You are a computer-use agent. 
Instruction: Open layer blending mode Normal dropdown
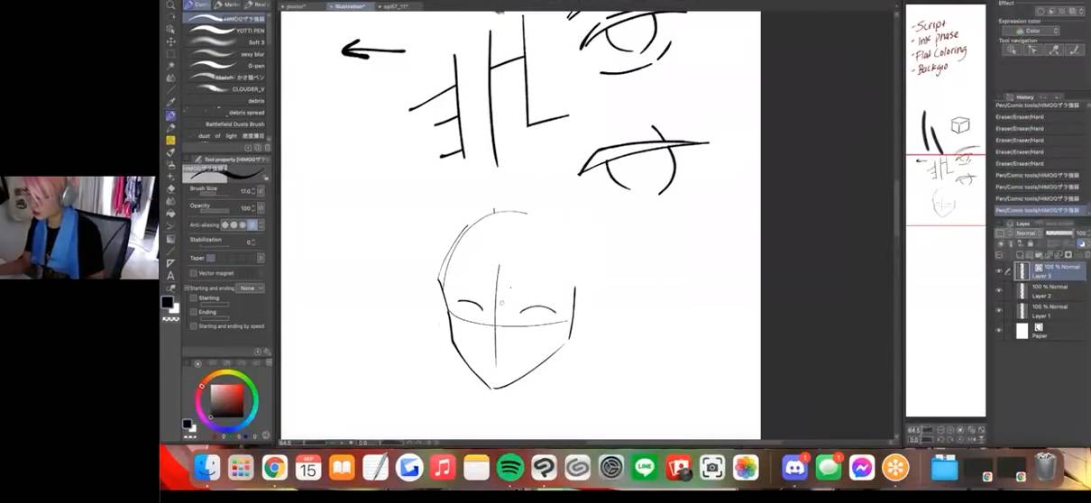(x=1029, y=233)
